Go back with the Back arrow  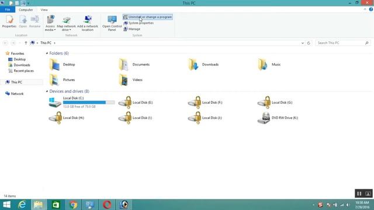click(5, 43)
